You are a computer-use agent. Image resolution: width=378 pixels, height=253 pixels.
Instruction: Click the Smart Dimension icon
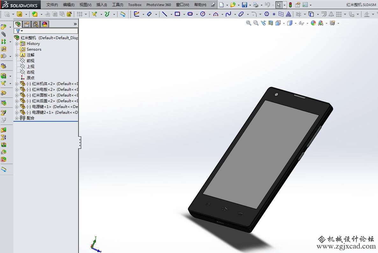point(149,14)
